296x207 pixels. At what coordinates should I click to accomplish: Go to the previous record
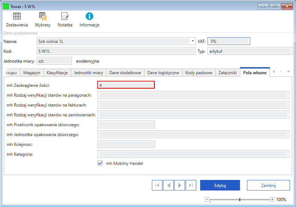pyautogui.click(x=168, y=185)
